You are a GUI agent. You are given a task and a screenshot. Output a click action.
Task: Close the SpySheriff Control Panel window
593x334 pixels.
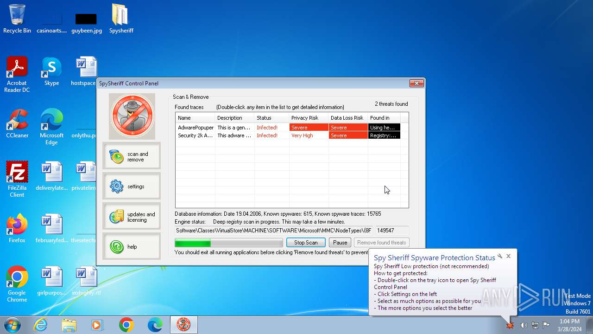point(416,83)
